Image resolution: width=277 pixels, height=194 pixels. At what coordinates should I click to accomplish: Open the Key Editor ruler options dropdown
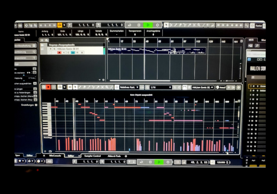(x=239, y=101)
